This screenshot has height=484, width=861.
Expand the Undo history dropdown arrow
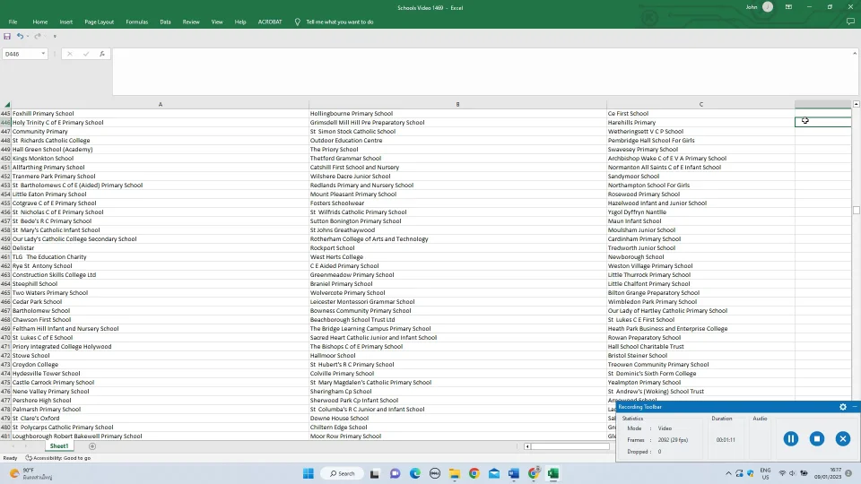coord(26,36)
